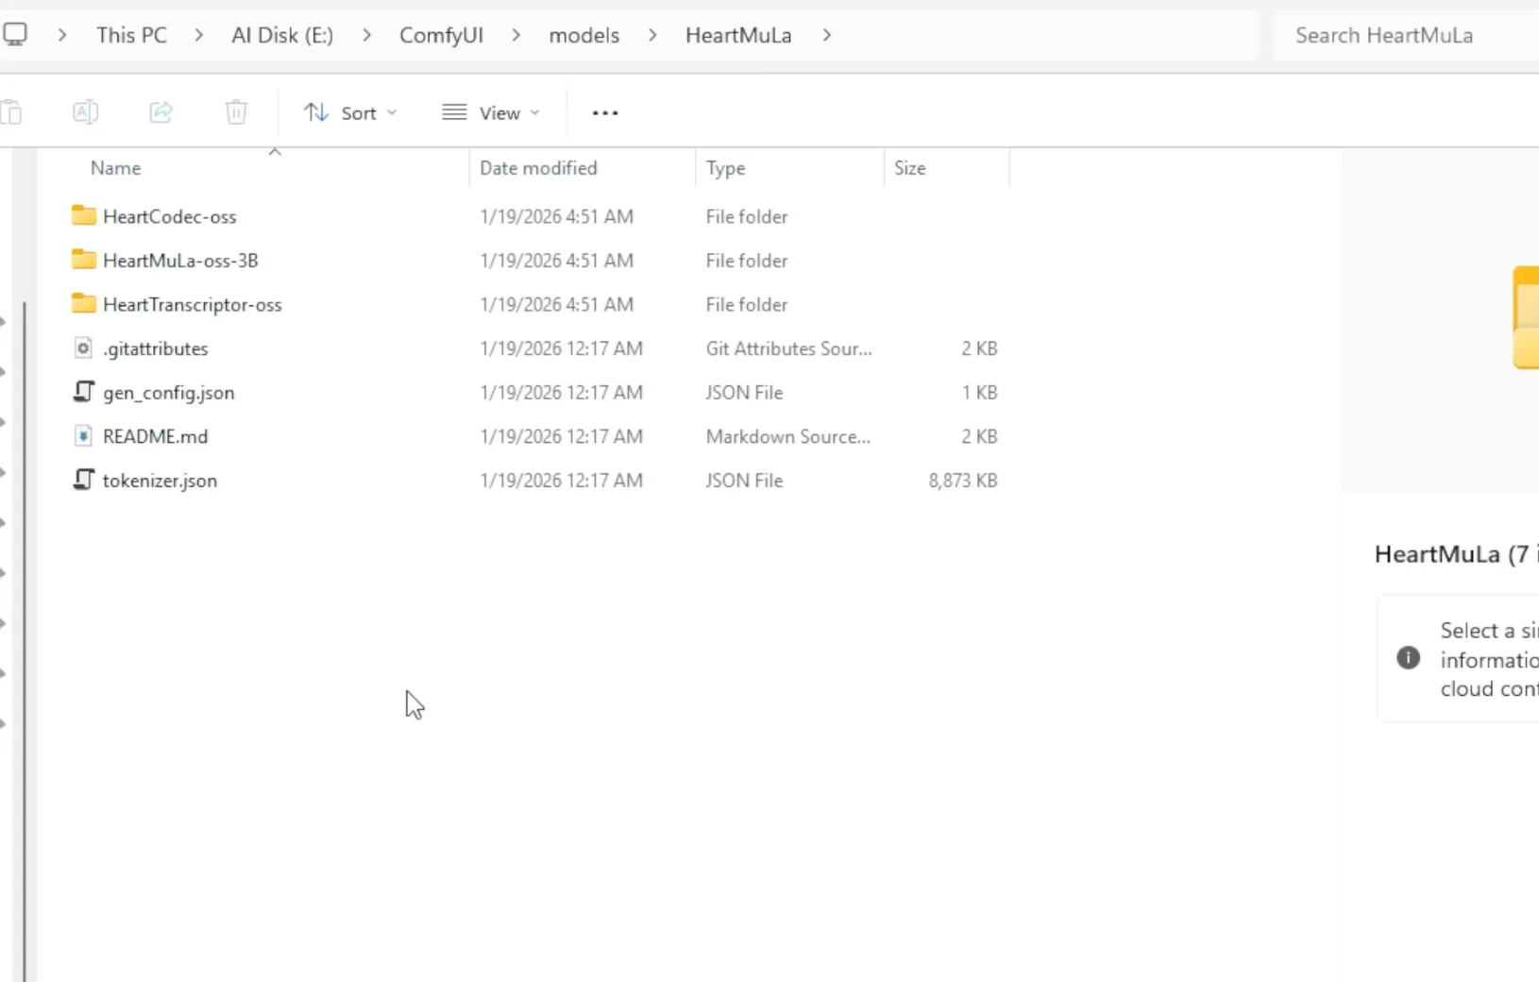Click the Share icon
The image size is (1539, 982).
(x=160, y=111)
